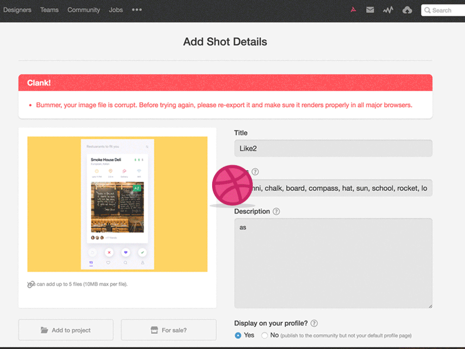Click into the tags input field
This screenshot has height=349, width=465.
click(333, 188)
